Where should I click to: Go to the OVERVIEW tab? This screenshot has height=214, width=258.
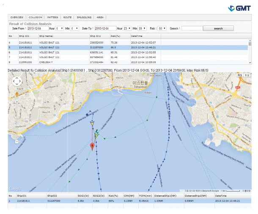(17, 17)
